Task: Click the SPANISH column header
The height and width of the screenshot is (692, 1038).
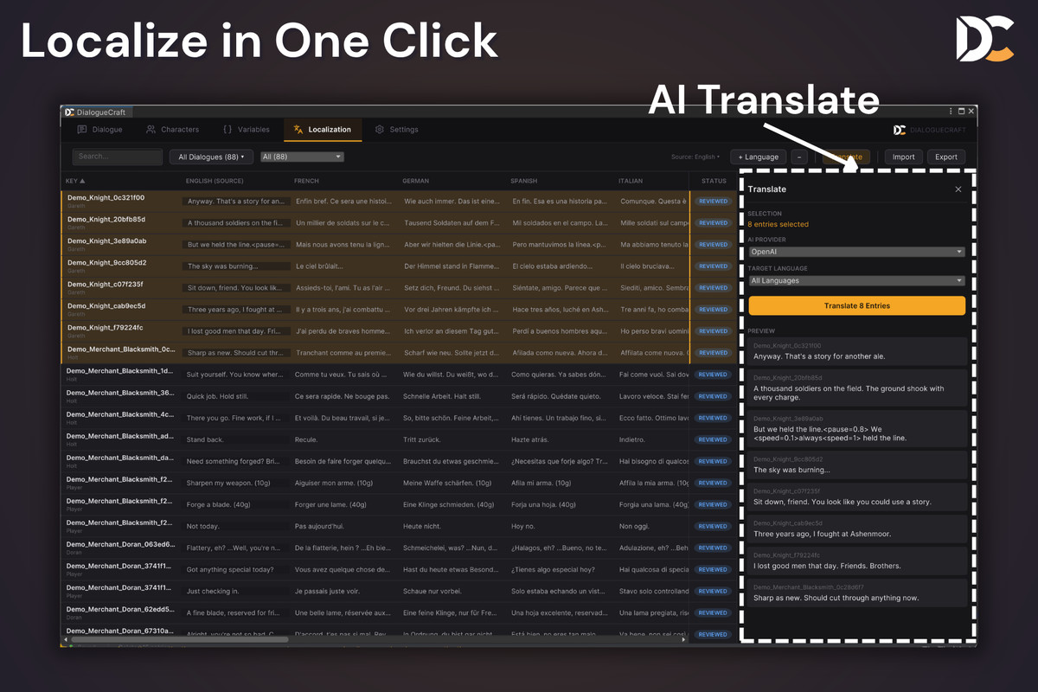Action: click(x=523, y=181)
